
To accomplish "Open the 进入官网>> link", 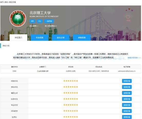I will click(x=34, y=26).
